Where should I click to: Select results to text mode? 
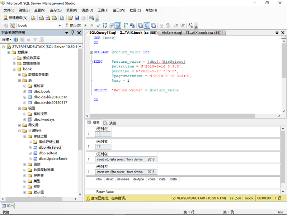tap(140, 25)
